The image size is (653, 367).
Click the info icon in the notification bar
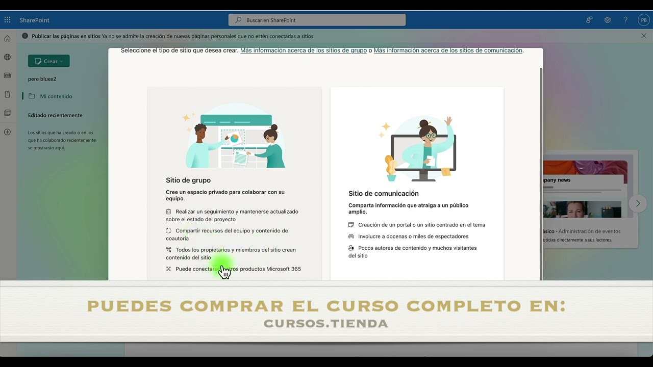coord(25,36)
